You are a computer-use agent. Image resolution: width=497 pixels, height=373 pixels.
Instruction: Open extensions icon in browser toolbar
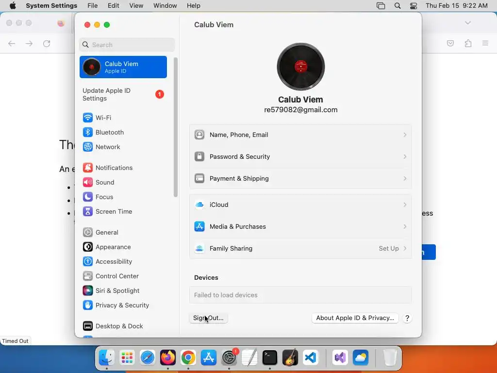(x=468, y=43)
